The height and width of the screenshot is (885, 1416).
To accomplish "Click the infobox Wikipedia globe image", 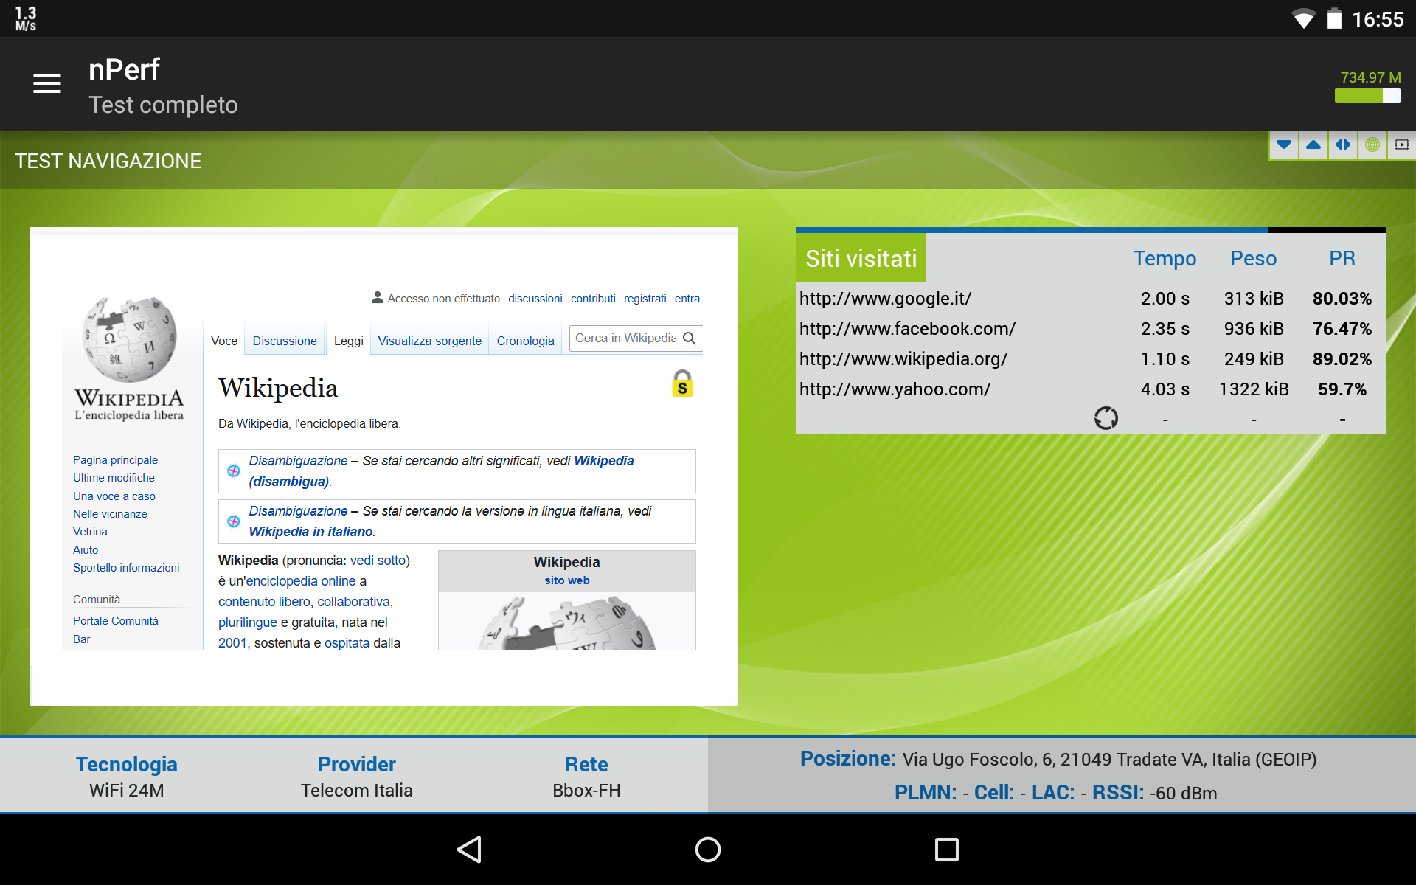I will (x=567, y=623).
